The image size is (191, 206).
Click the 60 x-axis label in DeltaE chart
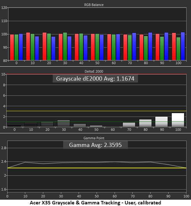[113, 130]
